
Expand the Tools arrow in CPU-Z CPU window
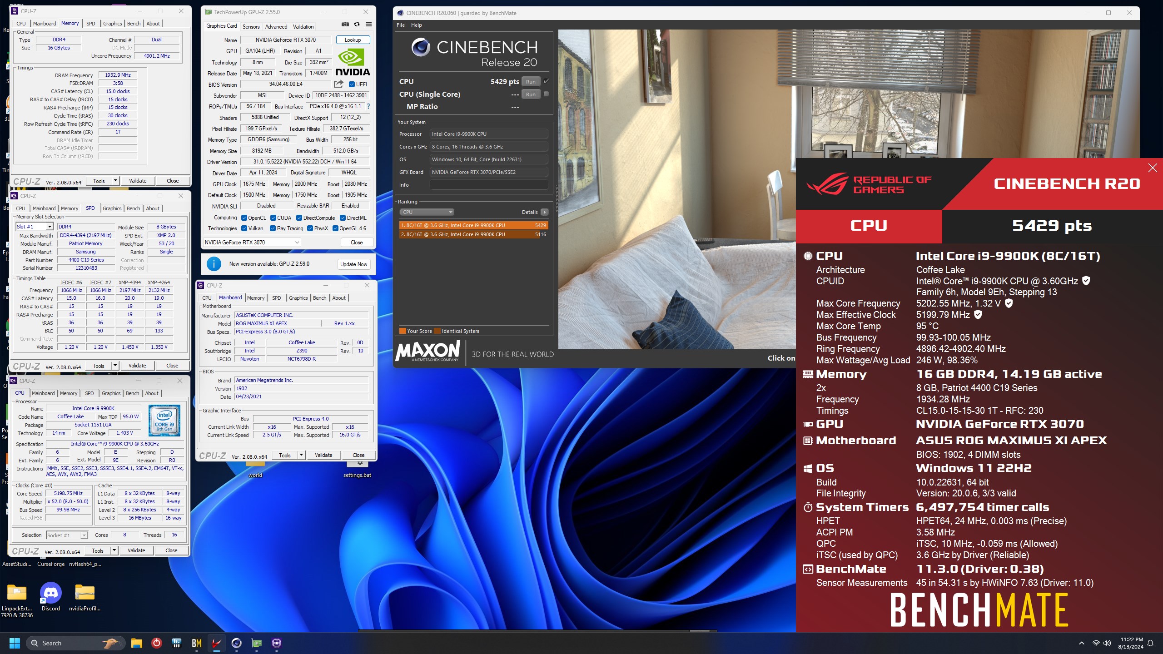(114, 550)
